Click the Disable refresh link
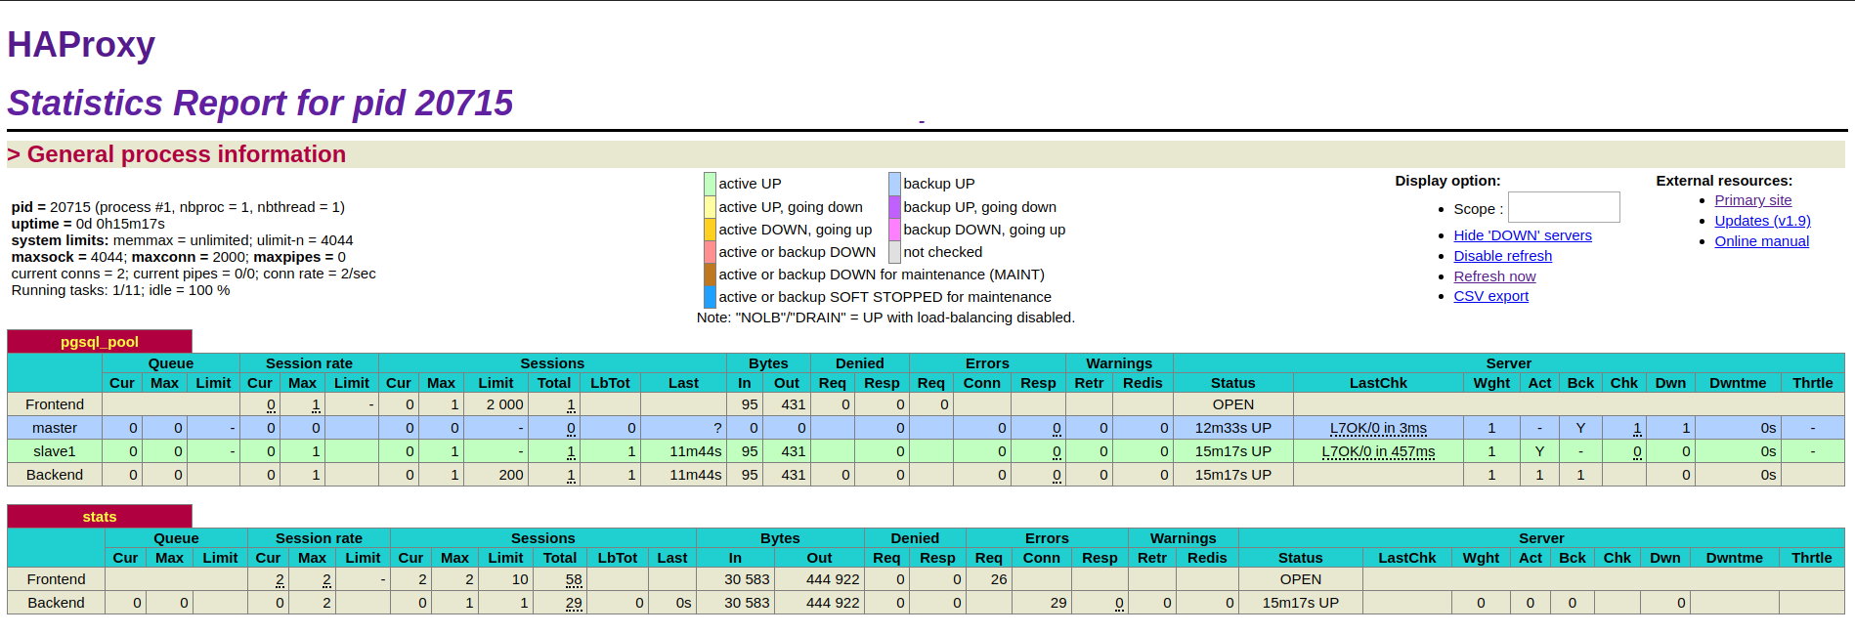Screen dimensions: 1855x635 click(1502, 256)
